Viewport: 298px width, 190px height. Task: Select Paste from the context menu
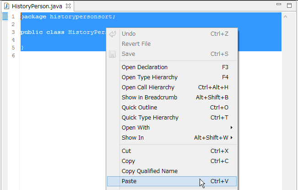coord(172,181)
